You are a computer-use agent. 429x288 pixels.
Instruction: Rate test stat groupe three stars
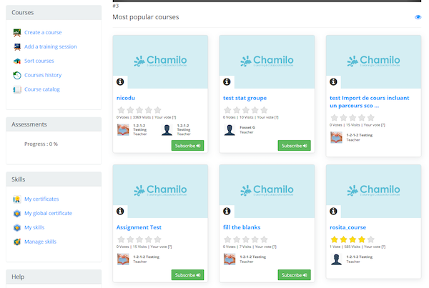tap(246, 110)
